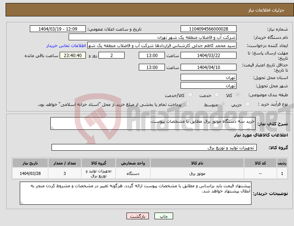The image size is (294, 226).
Task: Click the جزئیات اطلاعات نیاز page title
Action: point(266,10)
